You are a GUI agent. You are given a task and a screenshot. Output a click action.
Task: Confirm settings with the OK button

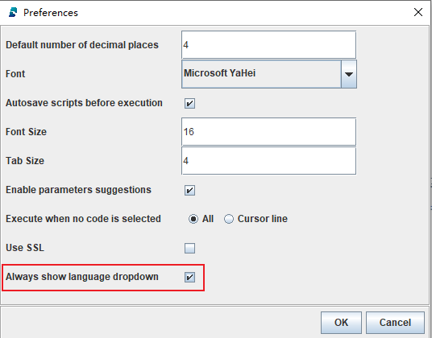(x=341, y=323)
